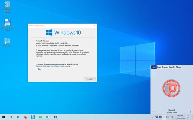The height and width of the screenshot is (120, 193).
Task: Close the Acerca de Windows dialog
Action: click(x=94, y=26)
